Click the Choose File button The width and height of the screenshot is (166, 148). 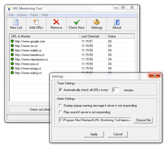click(143, 120)
